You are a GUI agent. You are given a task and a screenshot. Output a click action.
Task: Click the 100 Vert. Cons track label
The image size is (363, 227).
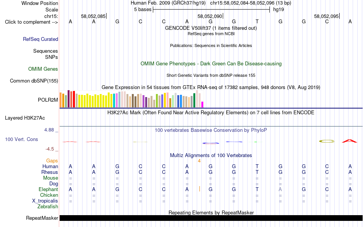[x=21, y=139]
